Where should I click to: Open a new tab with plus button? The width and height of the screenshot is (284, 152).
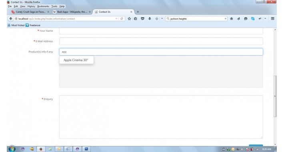pyautogui.click(x=138, y=12)
